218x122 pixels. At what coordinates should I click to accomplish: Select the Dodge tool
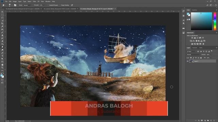click(2, 50)
